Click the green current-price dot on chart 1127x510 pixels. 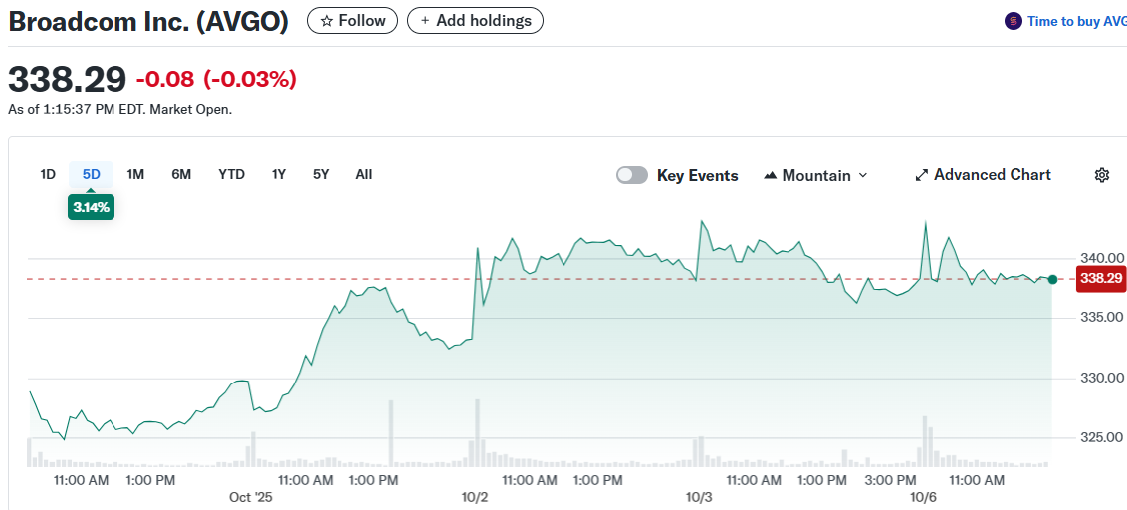[1052, 279]
